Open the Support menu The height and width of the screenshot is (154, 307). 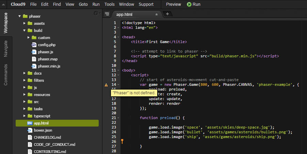tap(146, 4)
